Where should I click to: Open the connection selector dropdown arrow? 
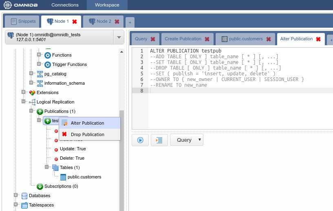coord(119,37)
